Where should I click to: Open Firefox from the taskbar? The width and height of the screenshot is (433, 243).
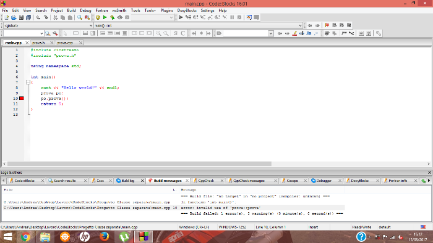[x=105, y=237]
